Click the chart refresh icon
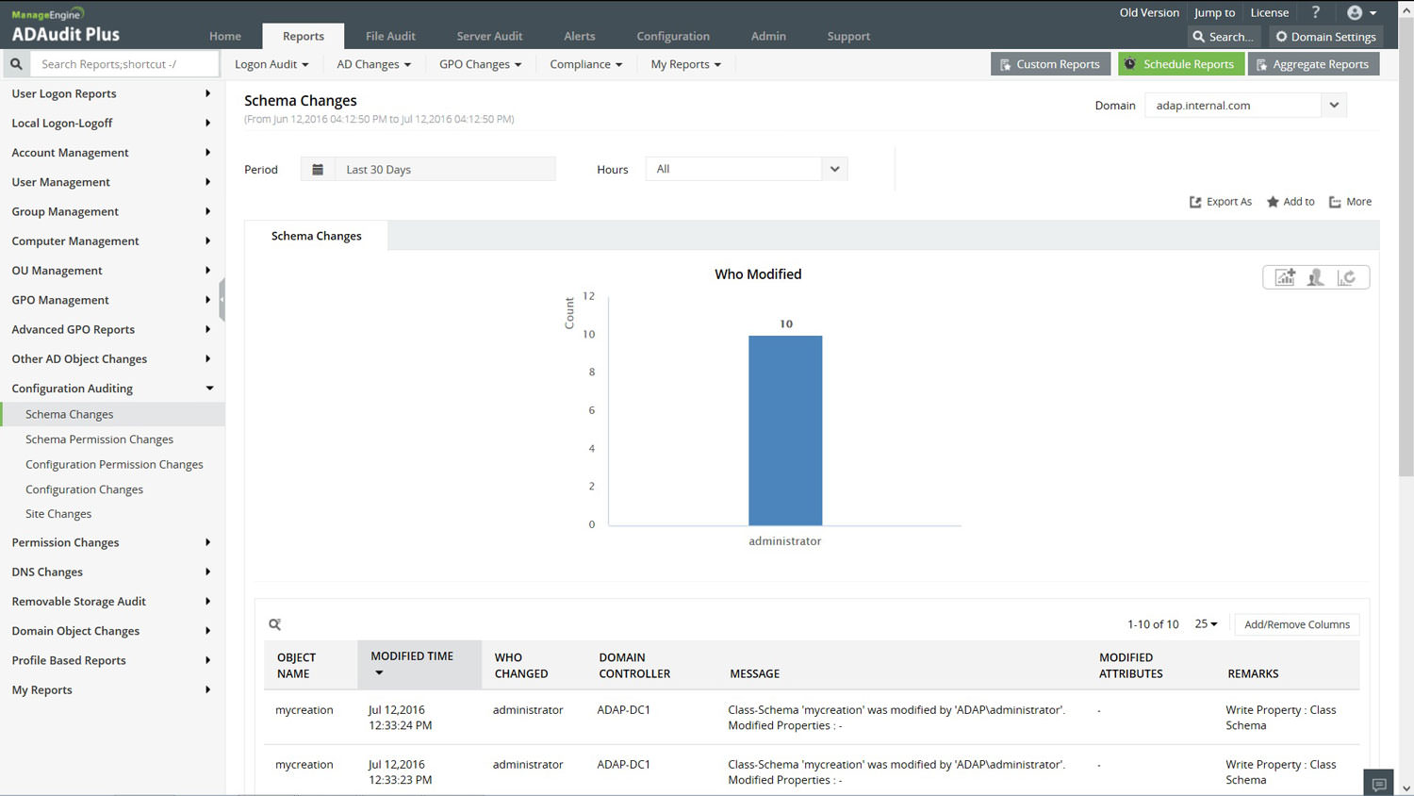Image resolution: width=1414 pixels, height=796 pixels. tap(1347, 277)
